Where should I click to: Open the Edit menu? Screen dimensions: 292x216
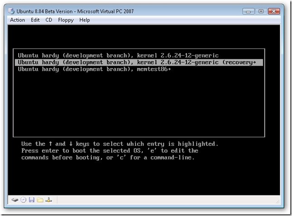point(35,20)
